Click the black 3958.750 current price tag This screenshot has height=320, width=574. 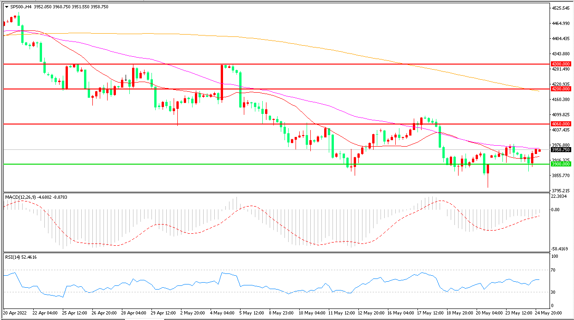click(x=561, y=149)
